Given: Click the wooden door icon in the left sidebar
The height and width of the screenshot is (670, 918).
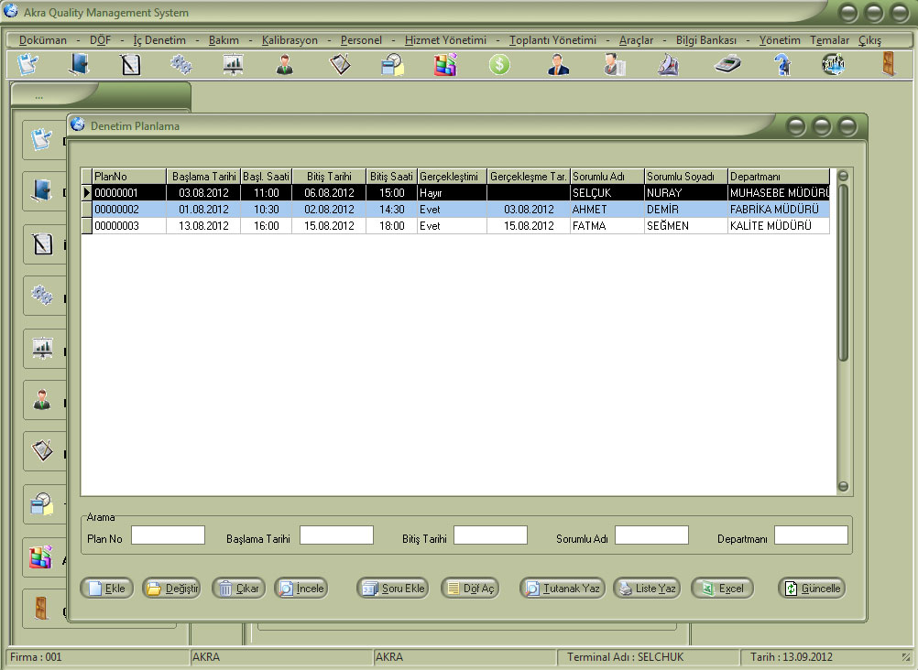Looking at the screenshot, I should coord(41,609).
